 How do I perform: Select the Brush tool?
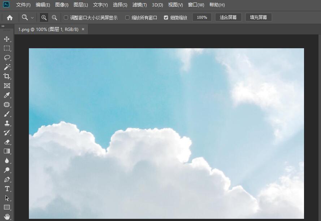pos(7,114)
